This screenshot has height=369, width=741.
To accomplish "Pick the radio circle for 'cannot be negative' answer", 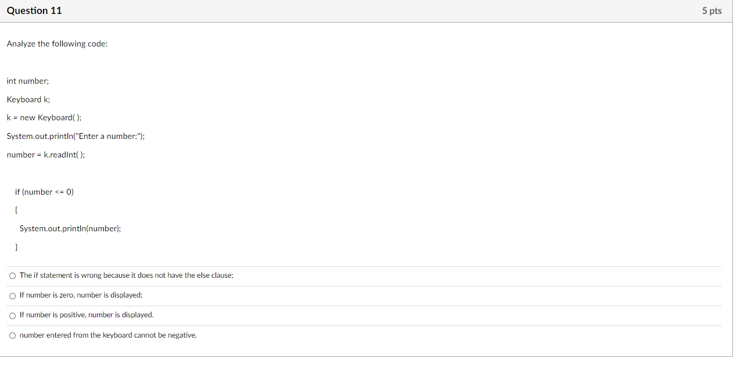I will pyautogui.click(x=12, y=335).
